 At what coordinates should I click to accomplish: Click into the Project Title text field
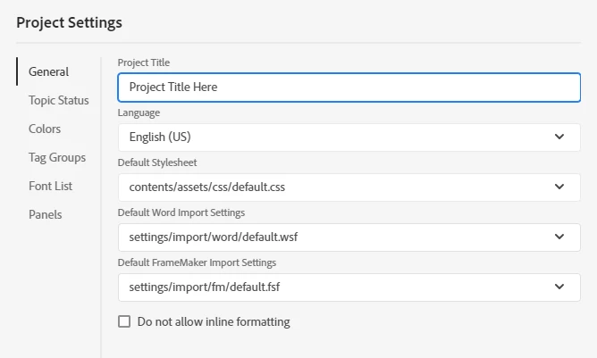click(349, 87)
